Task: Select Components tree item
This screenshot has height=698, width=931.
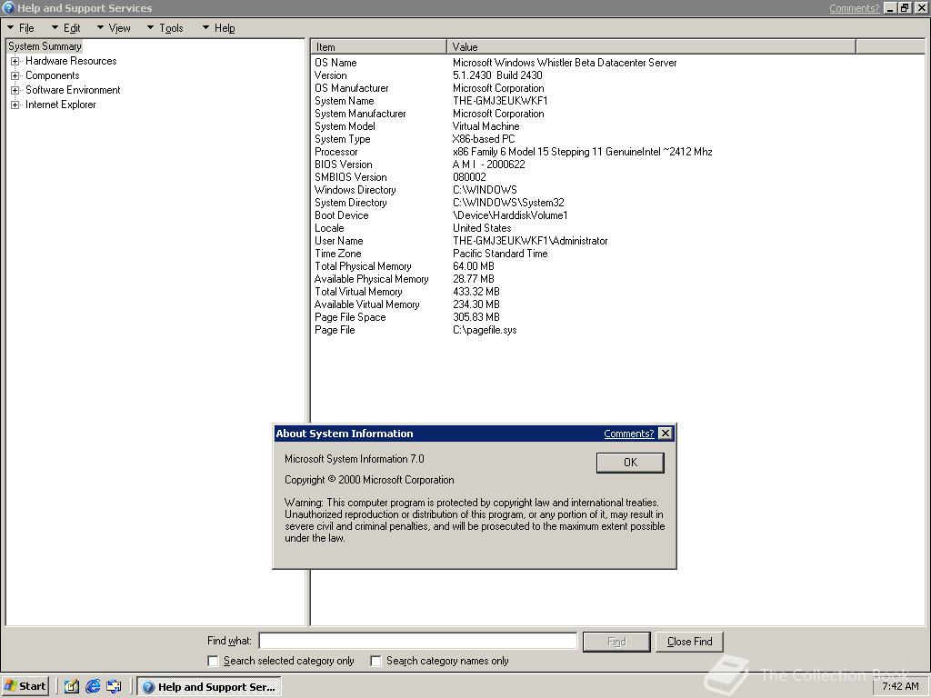Action: click(52, 75)
